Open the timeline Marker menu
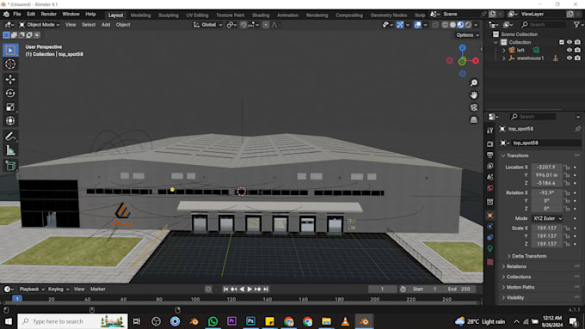Image resolution: width=585 pixels, height=329 pixels. pos(98,289)
